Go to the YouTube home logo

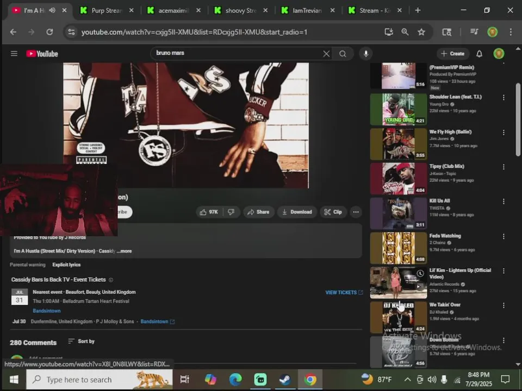[x=42, y=54]
